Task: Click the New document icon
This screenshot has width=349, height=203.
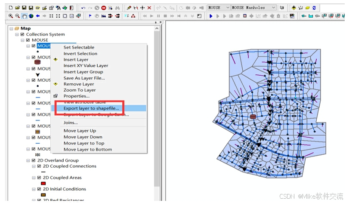Action: click(x=11, y=8)
